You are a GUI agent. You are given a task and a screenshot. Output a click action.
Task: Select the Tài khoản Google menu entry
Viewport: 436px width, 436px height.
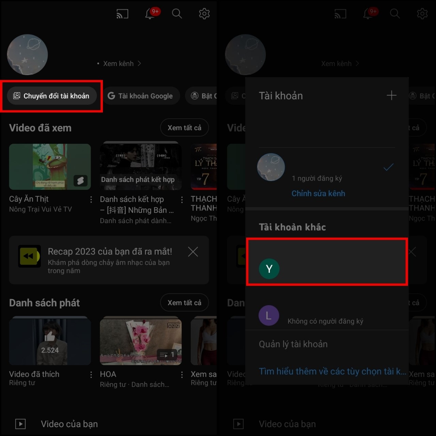[142, 96]
